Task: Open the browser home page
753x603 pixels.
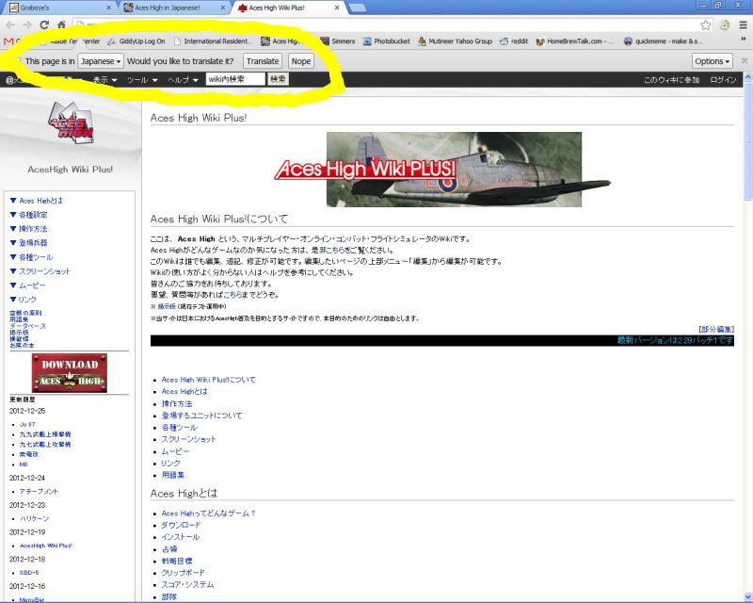Action: point(61,24)
